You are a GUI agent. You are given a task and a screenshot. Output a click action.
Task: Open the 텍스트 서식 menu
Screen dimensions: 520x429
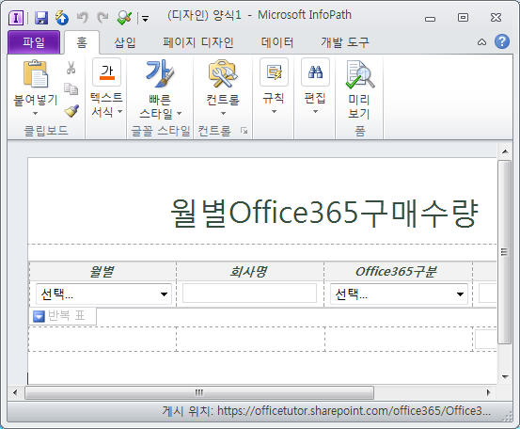pos(106,88)
